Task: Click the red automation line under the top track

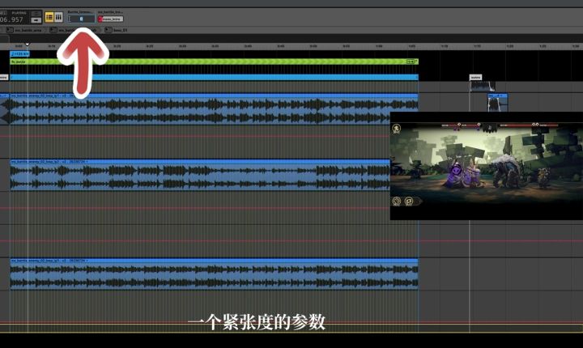Action: [195, 137]
